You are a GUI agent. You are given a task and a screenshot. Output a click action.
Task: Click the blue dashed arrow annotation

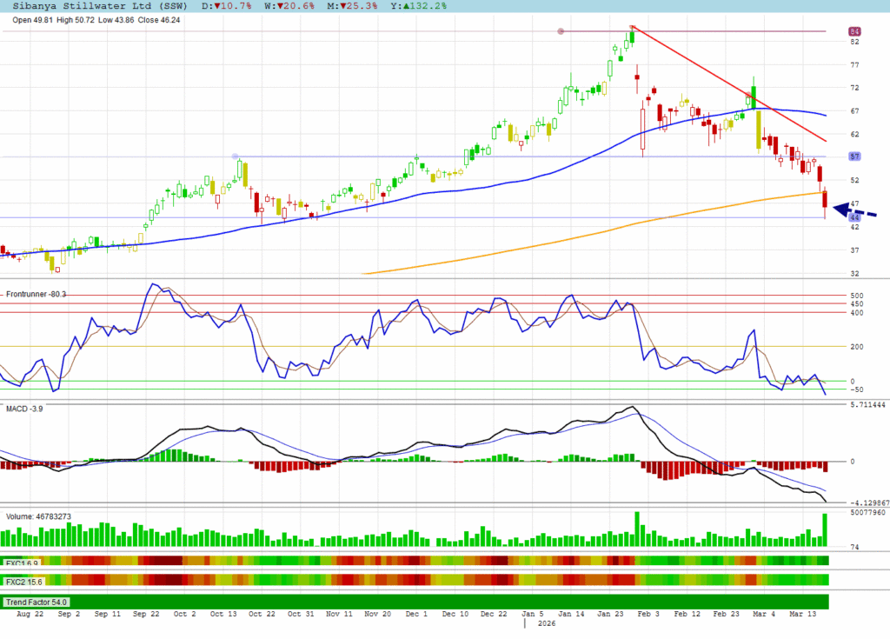[x=855, y=210]
